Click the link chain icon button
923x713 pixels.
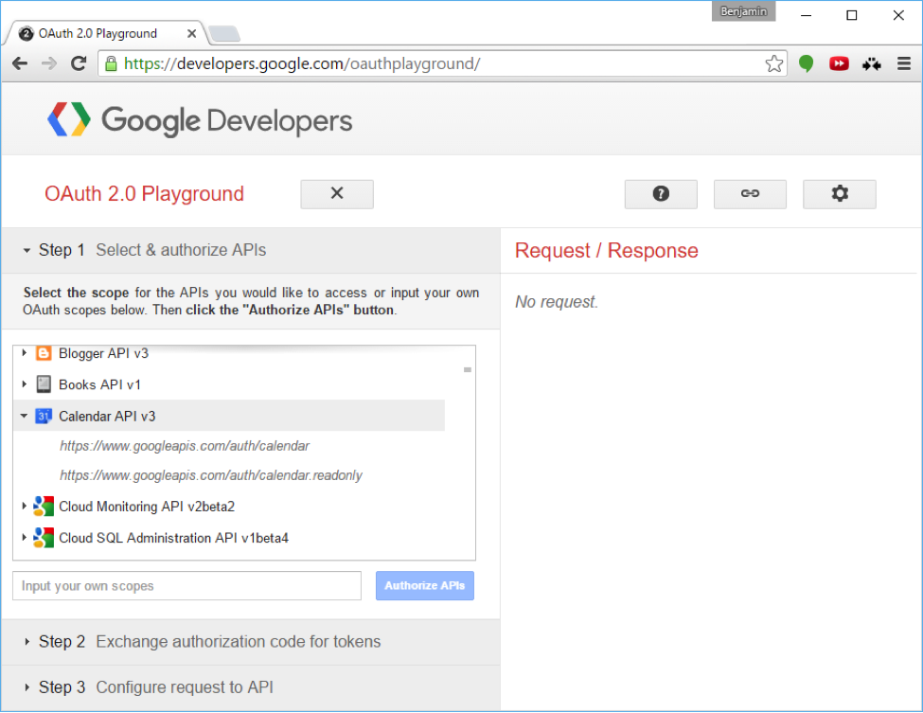(750, 194)
